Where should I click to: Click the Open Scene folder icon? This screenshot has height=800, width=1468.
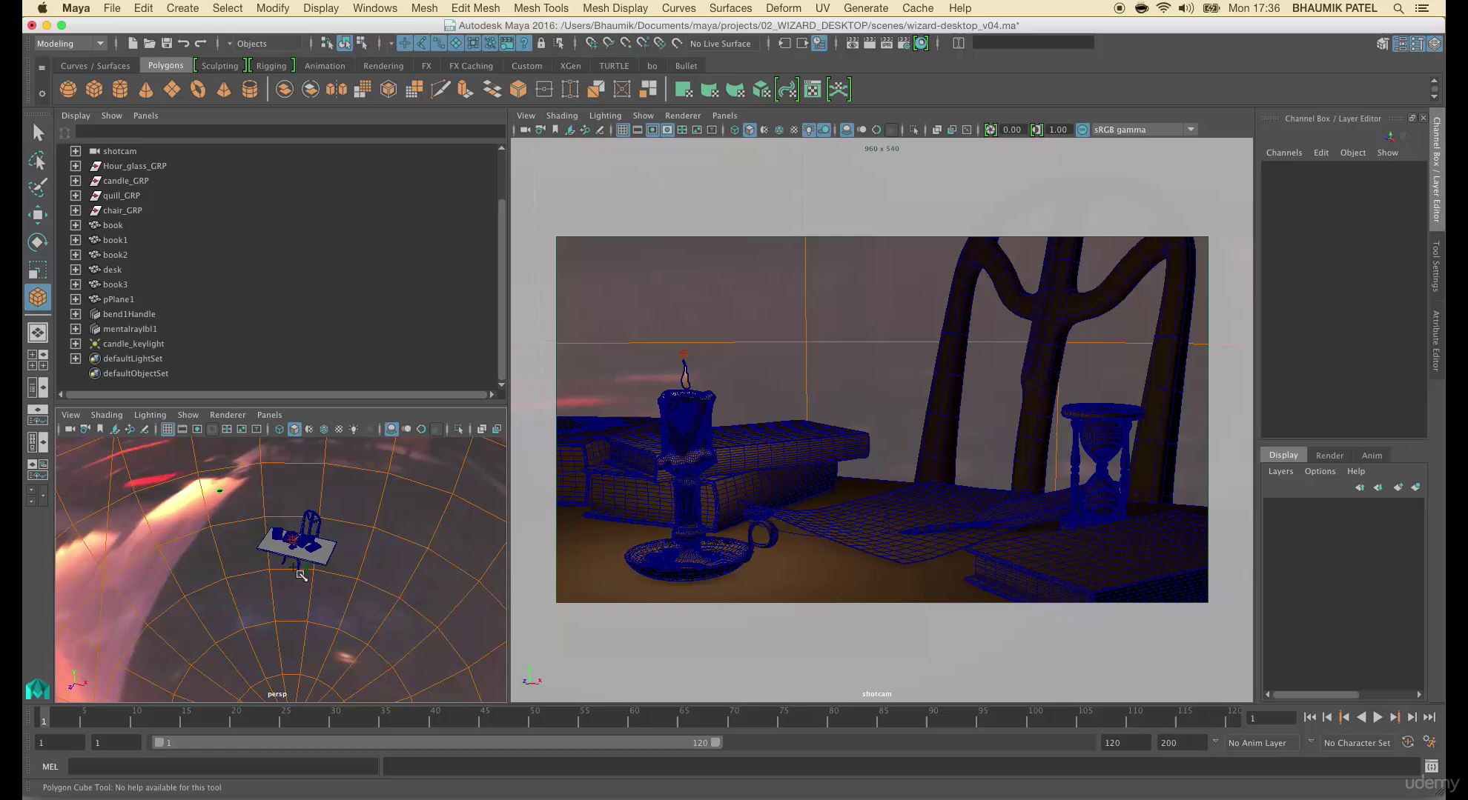coord(149,43)
